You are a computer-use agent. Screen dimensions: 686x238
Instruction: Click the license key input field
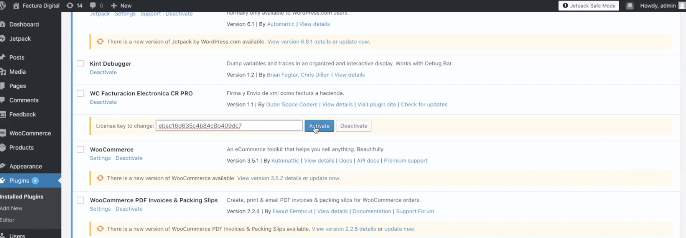(x=229, y=126)
